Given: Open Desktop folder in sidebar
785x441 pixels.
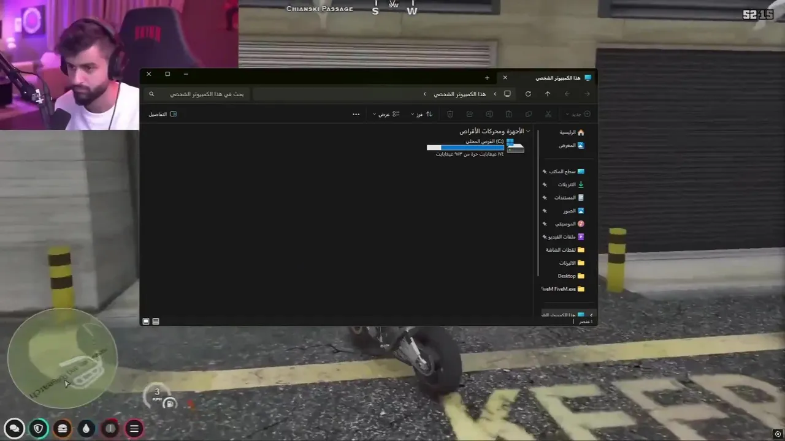Looking at the screenshot, I should click(570, 276).
